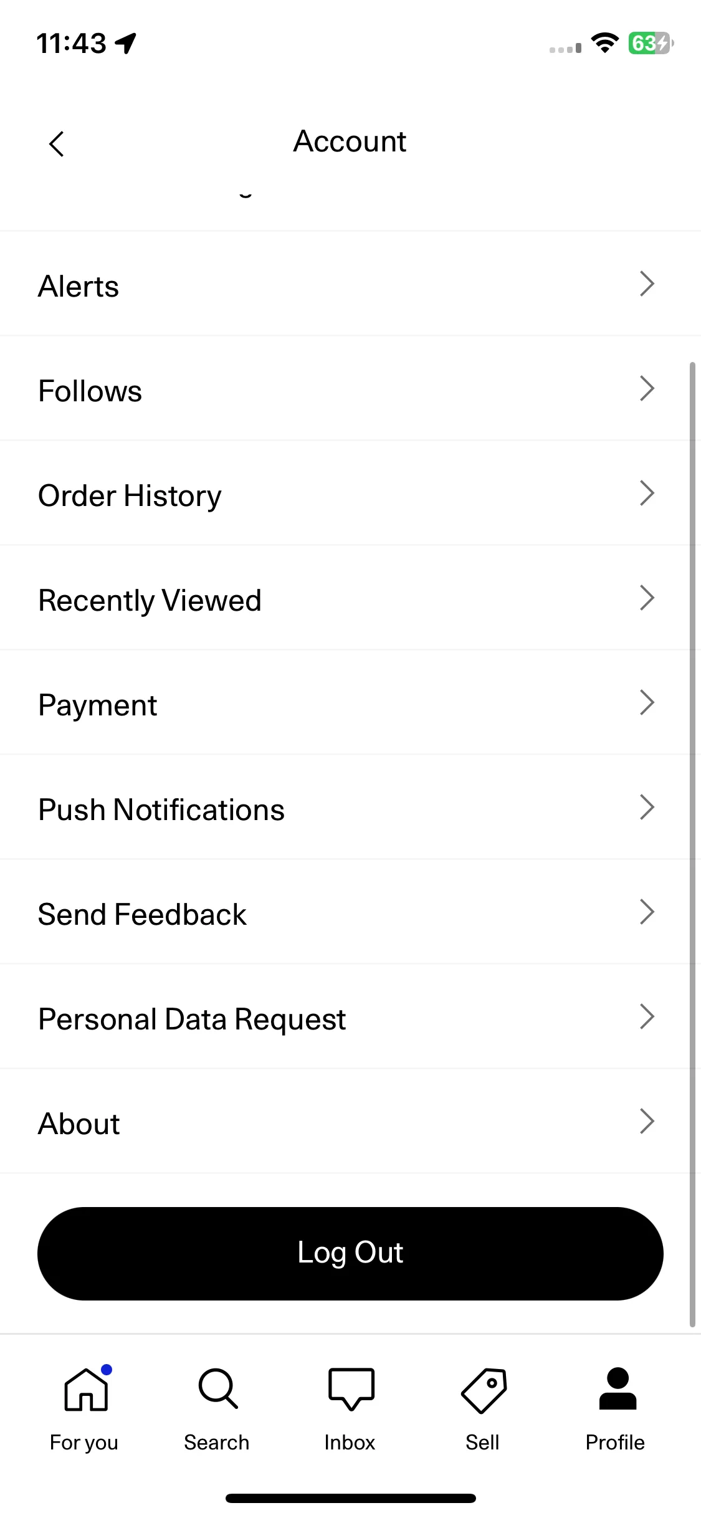Viewport: 701px width, 1518px height.
Task: Tap the Account page title
Action: (x=350, y=141)
